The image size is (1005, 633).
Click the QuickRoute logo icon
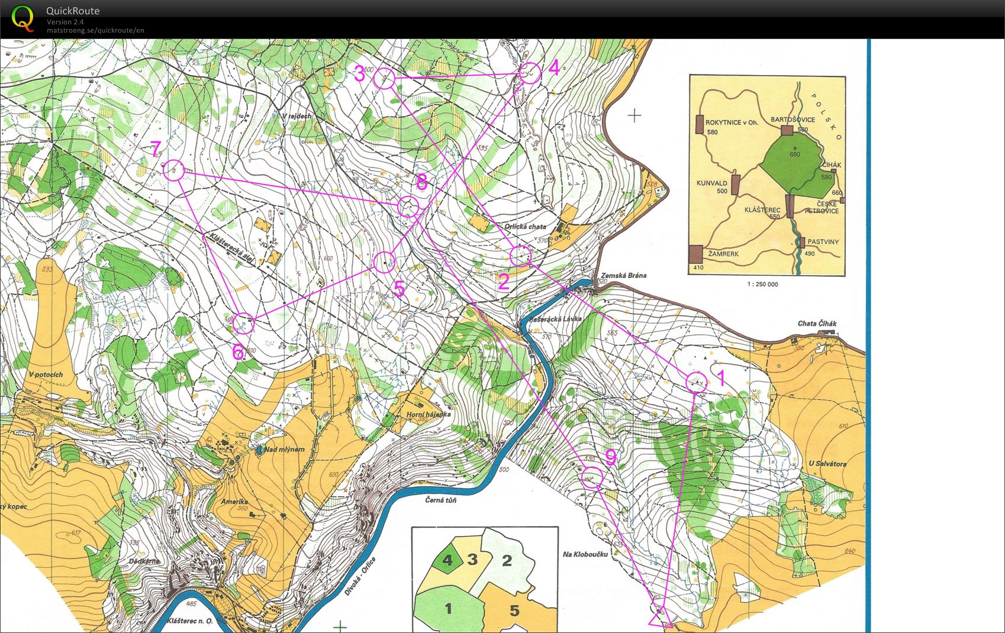click(x=23, y=17)
